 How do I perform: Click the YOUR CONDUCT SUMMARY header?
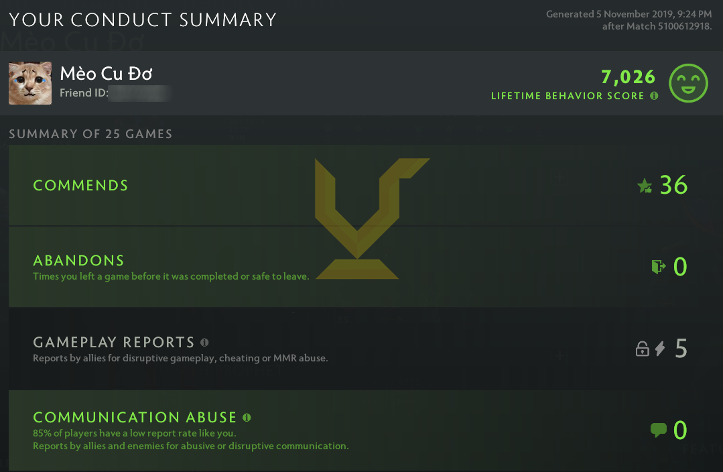(x=142, y=19)
